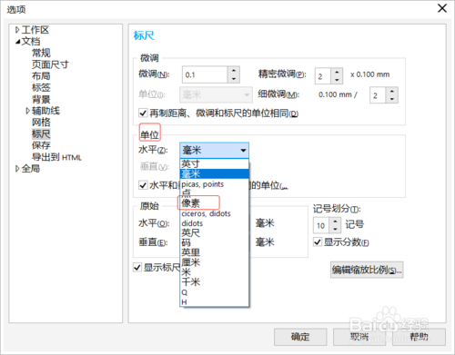Choose 英尺 from the units list
Screen dimensions: 455x355
(x=215, y=232)
